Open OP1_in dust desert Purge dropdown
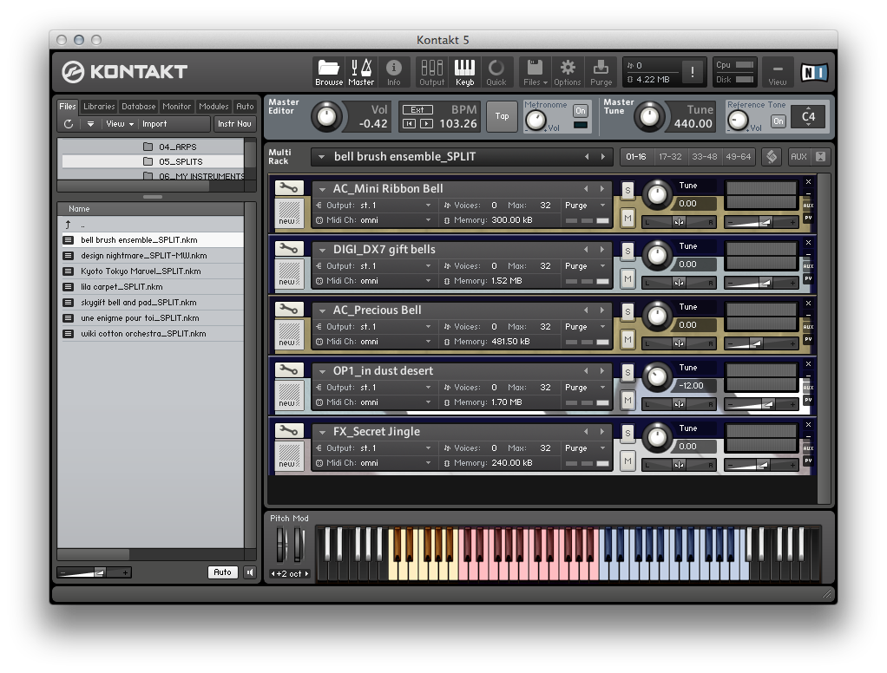The image size is (887, 673). [x=602, y=387]
